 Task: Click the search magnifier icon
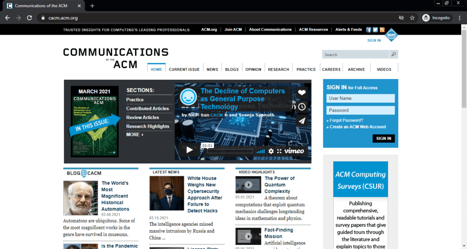pyautogui.click(x=394, y=54)
